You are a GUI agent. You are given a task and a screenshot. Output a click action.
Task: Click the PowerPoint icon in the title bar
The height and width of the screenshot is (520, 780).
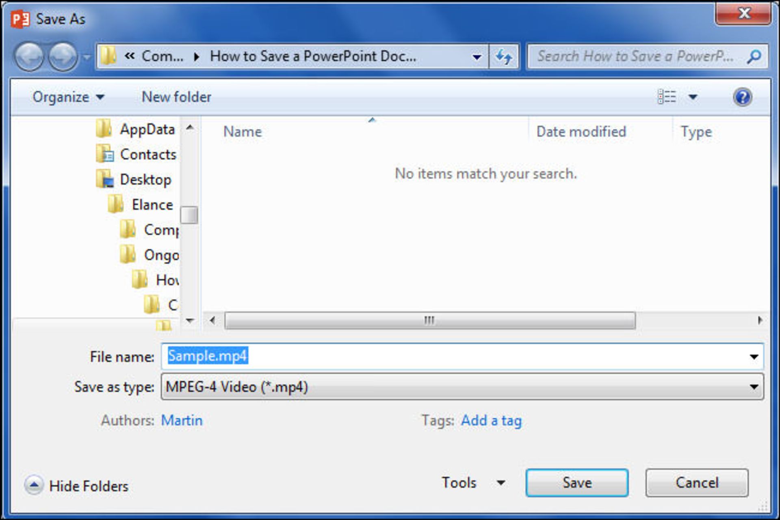point(19,18)
